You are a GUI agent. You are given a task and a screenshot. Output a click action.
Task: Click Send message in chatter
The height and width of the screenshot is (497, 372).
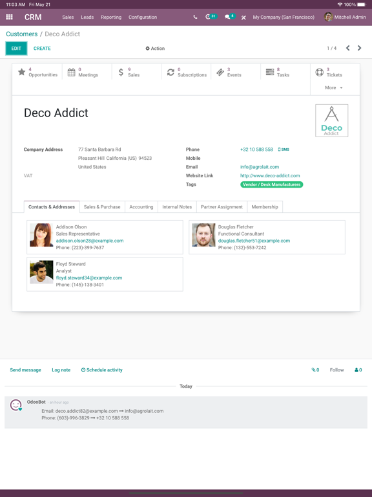point(26,370)
